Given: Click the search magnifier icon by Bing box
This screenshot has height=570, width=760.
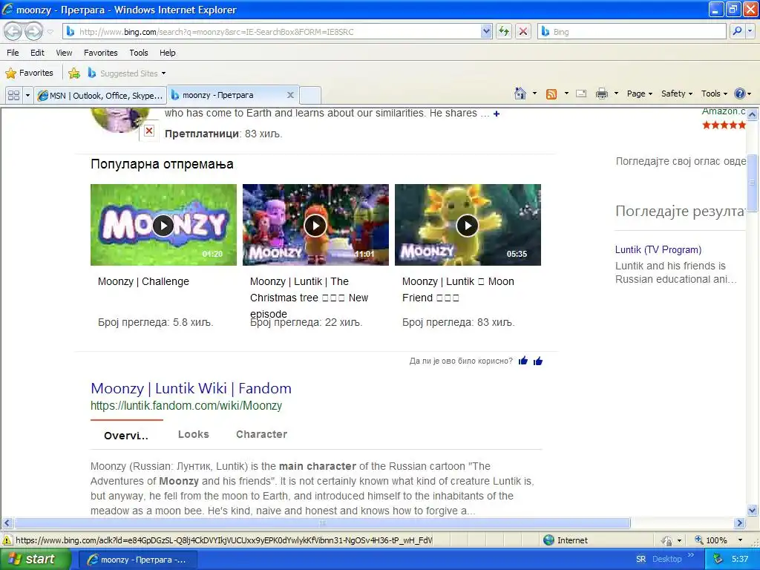Looking at the screenshot, I should 737,31.
